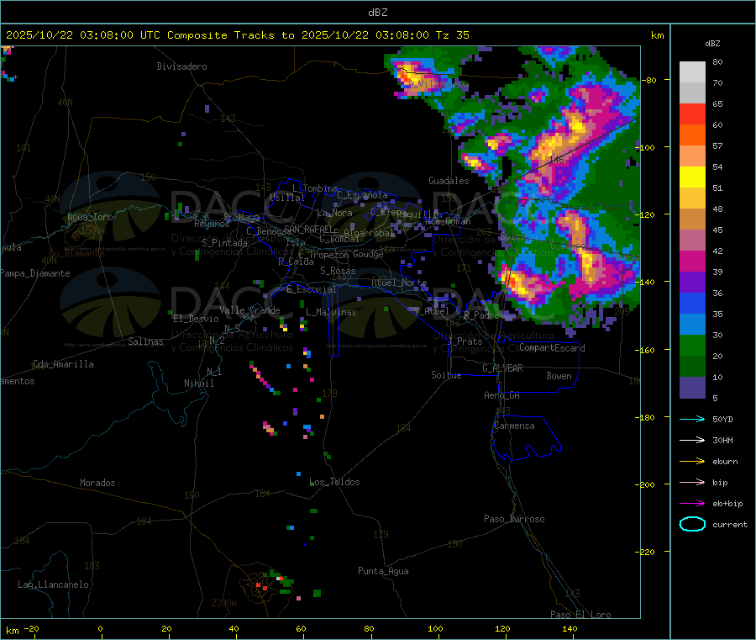Click the 'Punta_Agua' map label
Image resolution: width=756 pixels, height=640 pixels.
tap(383, 571)
